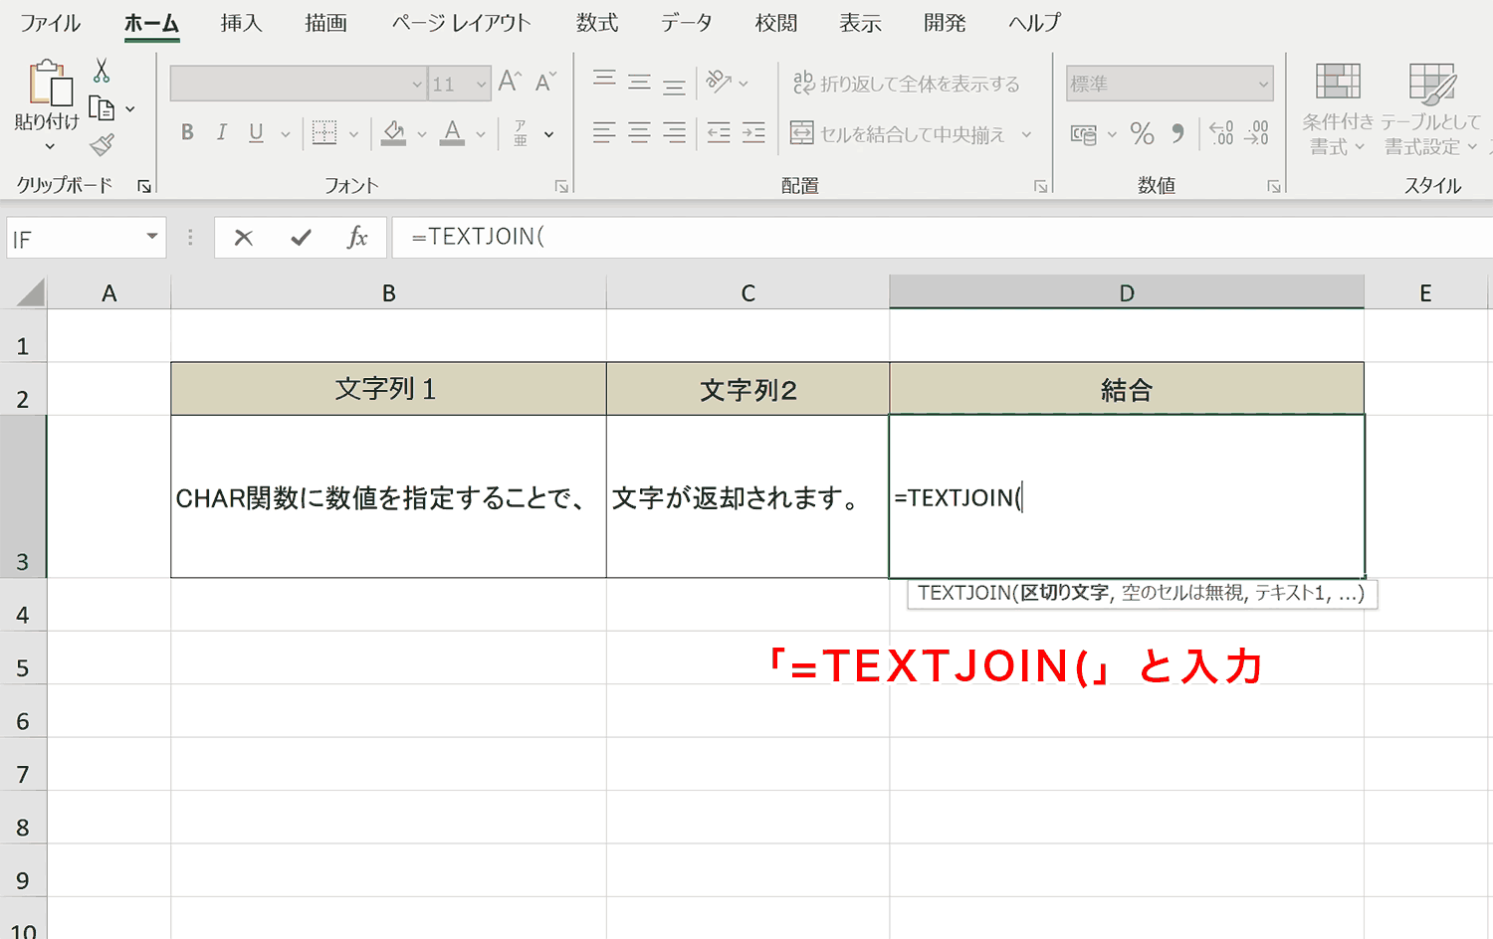Open テーブルとして書式設定 table formatting
Viewport: 1493px width, 939px height.
click(1431, 109)
